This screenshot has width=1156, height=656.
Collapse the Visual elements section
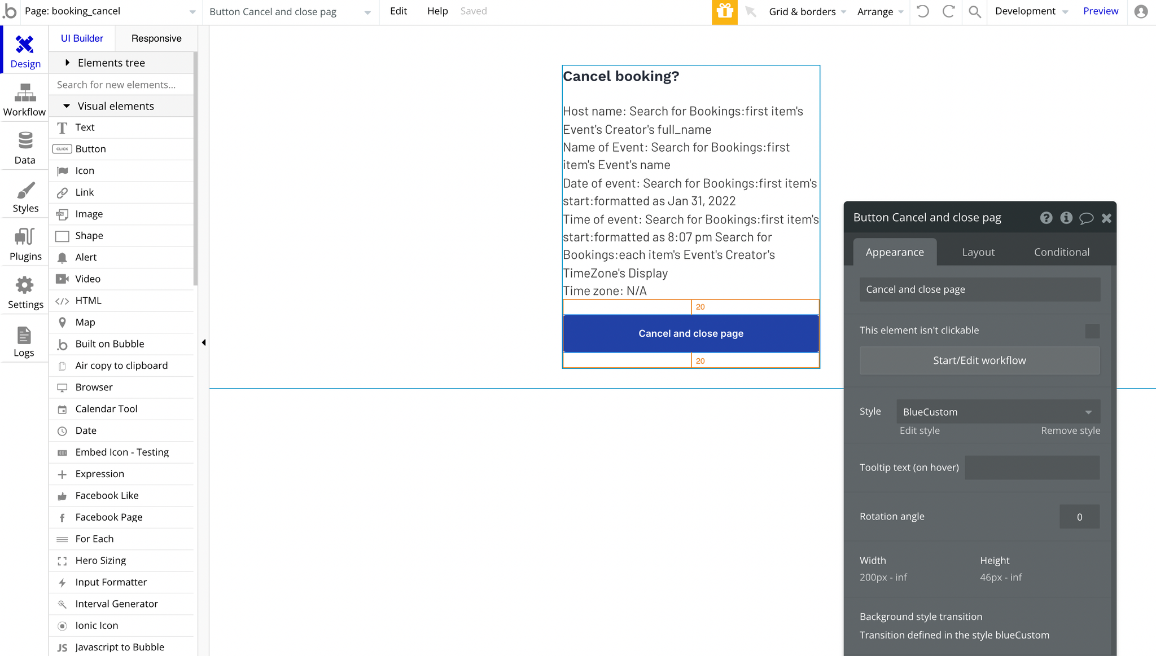[121, 106]
